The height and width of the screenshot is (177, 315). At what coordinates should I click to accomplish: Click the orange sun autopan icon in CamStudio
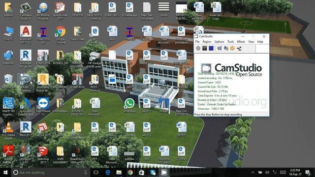pyautogui.click(x=232, y=48)
